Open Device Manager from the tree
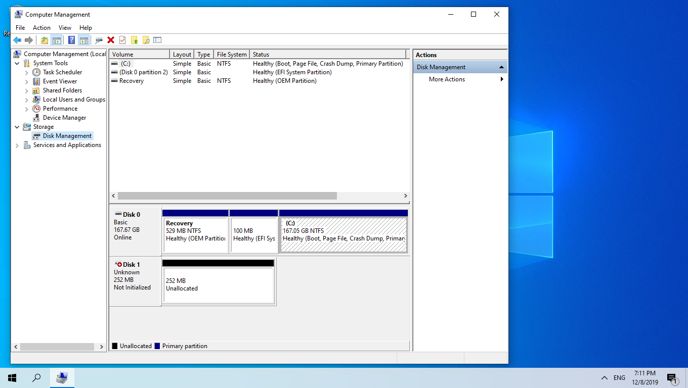The width and height of the screenshot is (688, 388). (x=64, y=118)
